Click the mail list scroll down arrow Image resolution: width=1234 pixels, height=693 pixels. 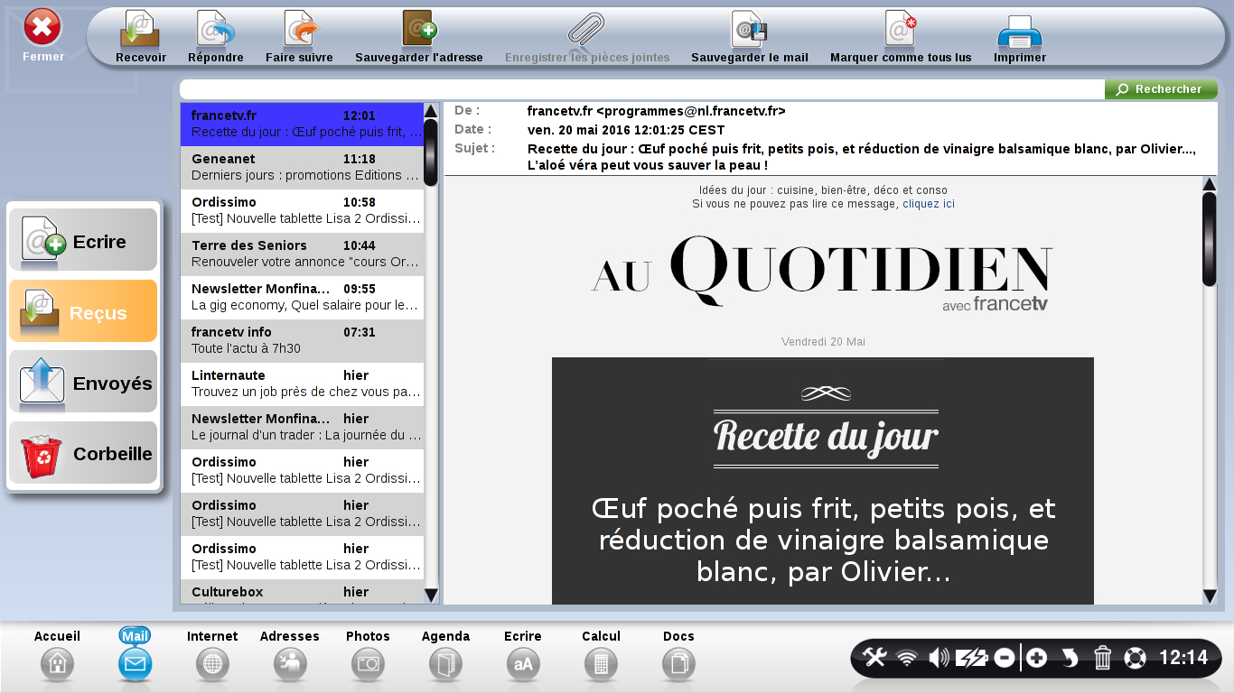pos(431,596)
